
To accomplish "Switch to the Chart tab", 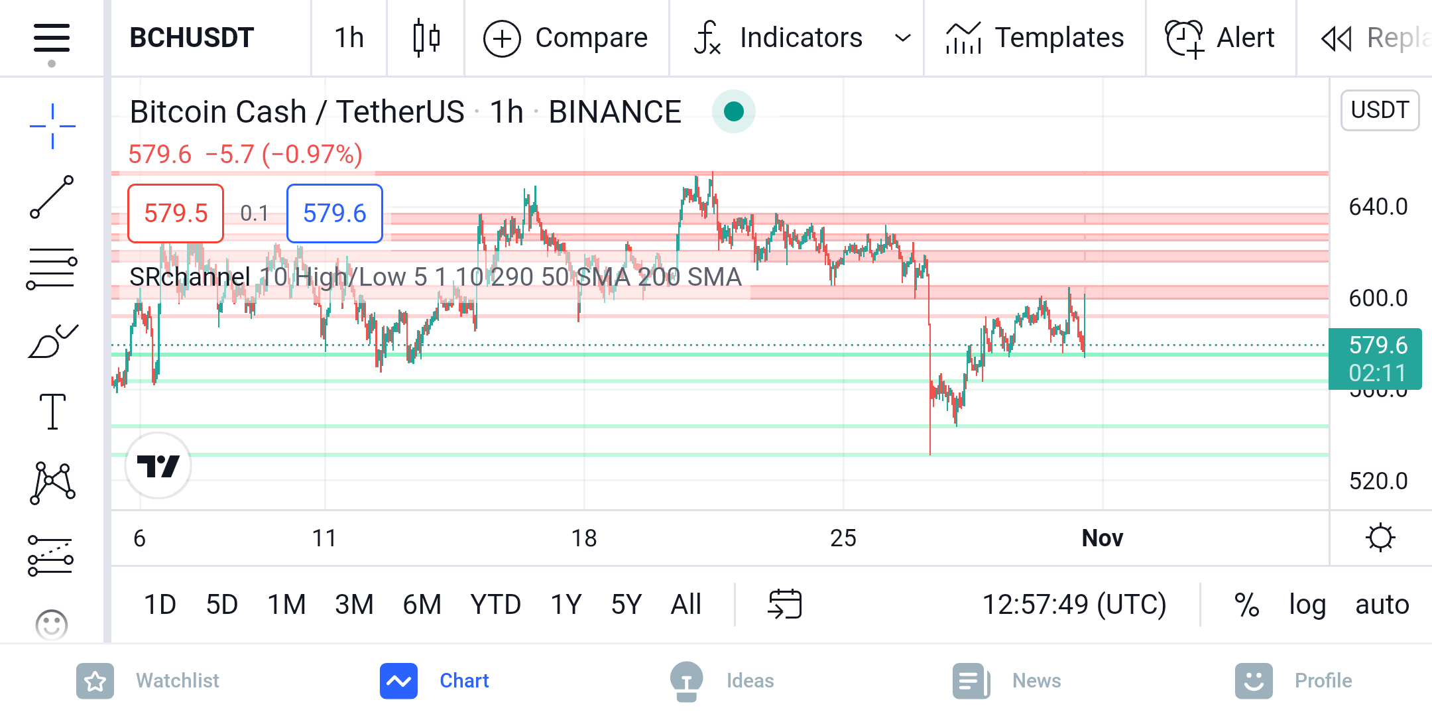I will pos(434,681).
